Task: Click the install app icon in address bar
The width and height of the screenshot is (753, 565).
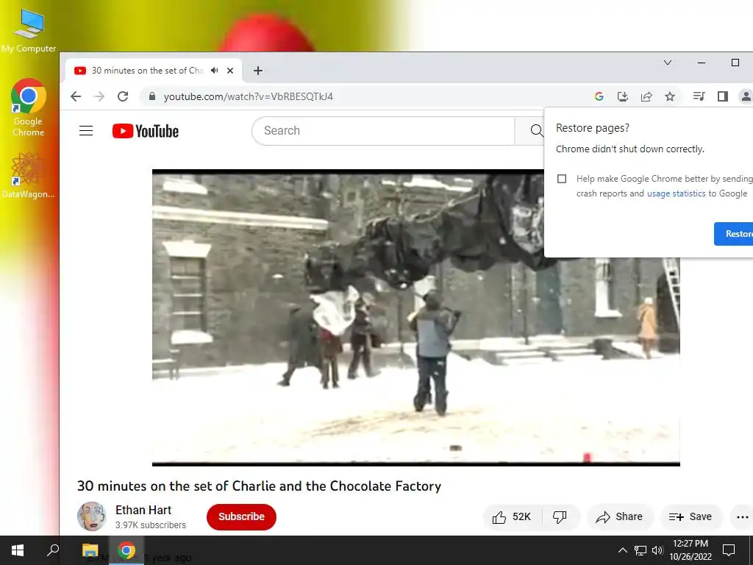Action: coord(622,96)
